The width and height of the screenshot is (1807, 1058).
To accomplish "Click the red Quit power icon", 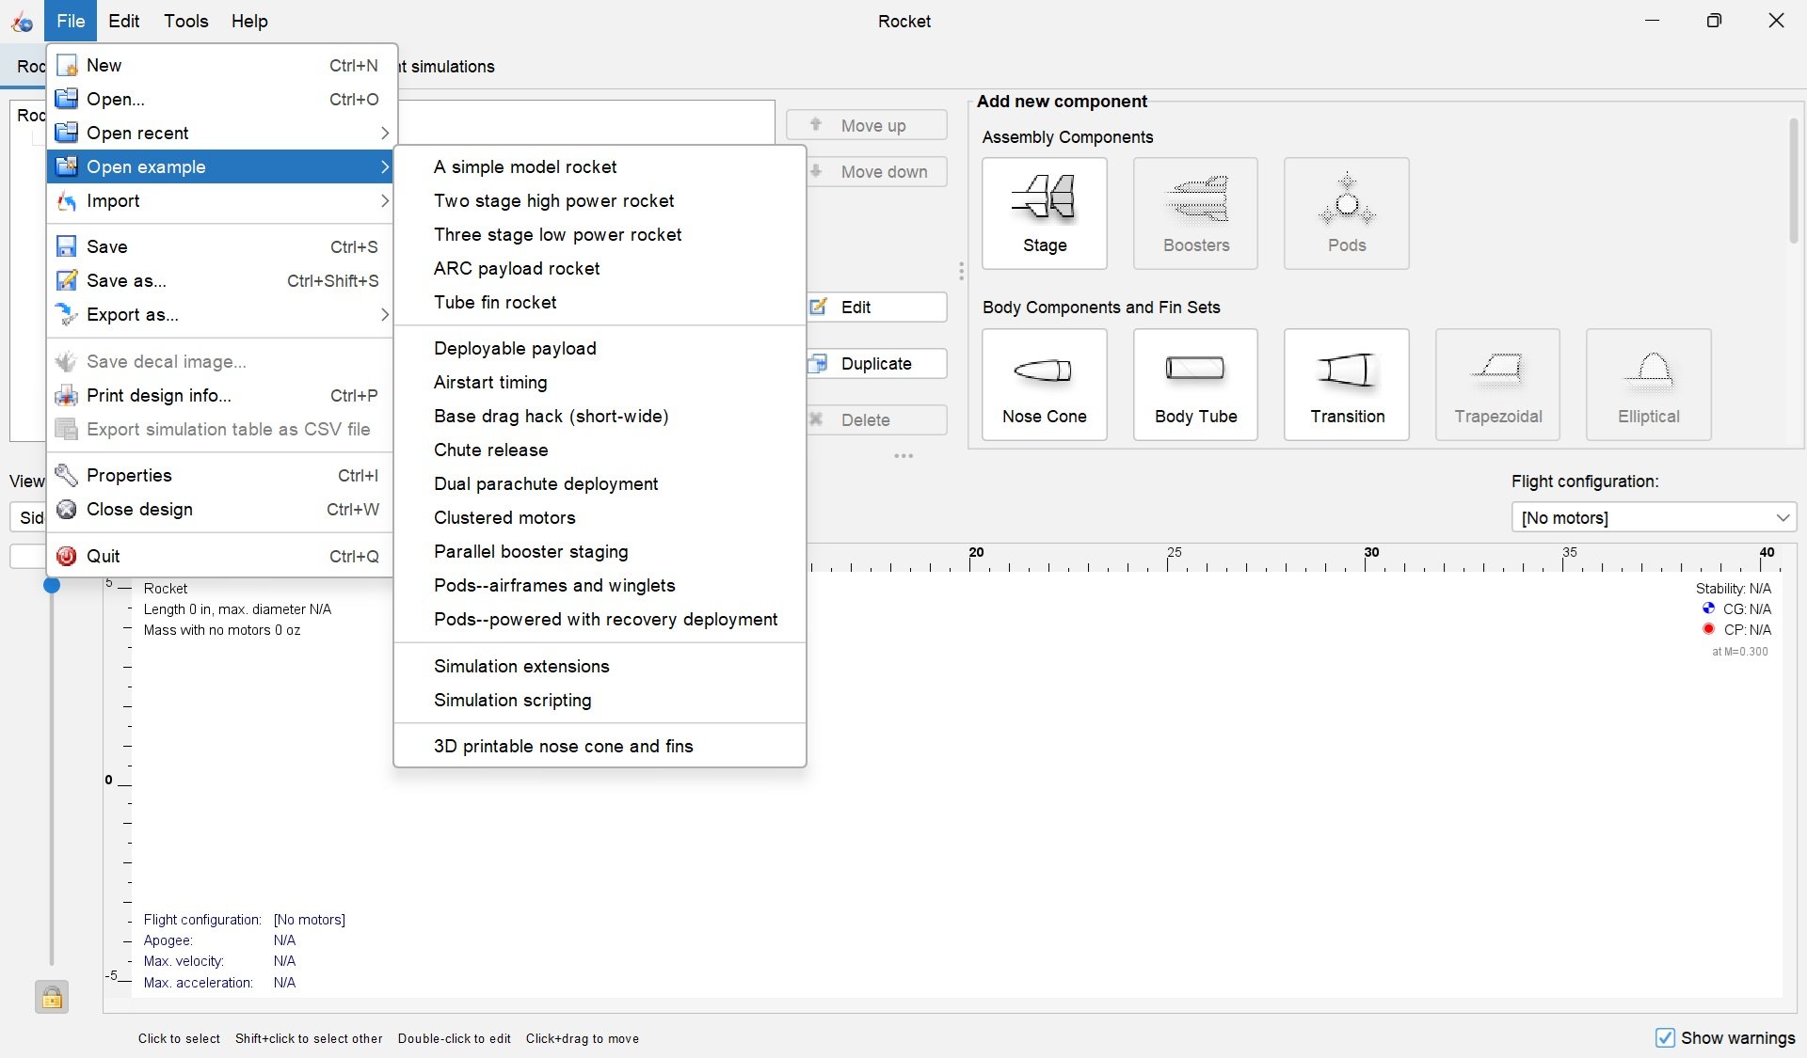I will [66, 556].
